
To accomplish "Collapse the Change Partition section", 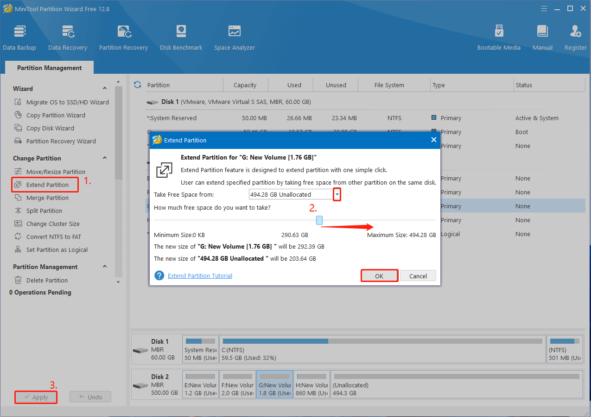I will pos(105,158).
